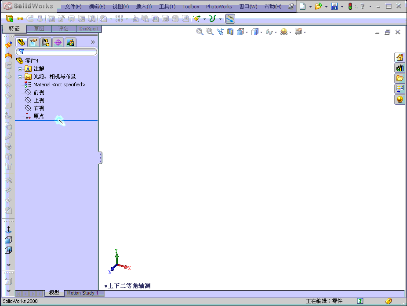Switch to the 模型 bottom tab
The height and width of the screenshot is (306, 407).
[54, 293]
